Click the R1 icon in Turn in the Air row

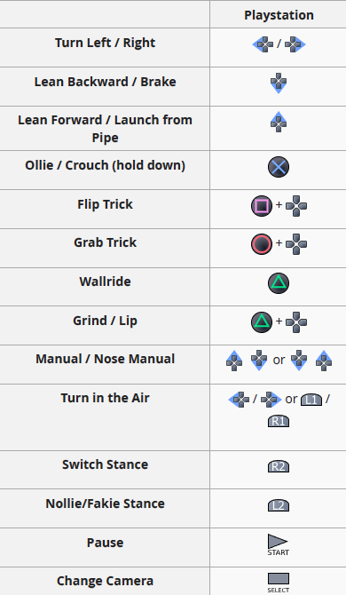279,422
